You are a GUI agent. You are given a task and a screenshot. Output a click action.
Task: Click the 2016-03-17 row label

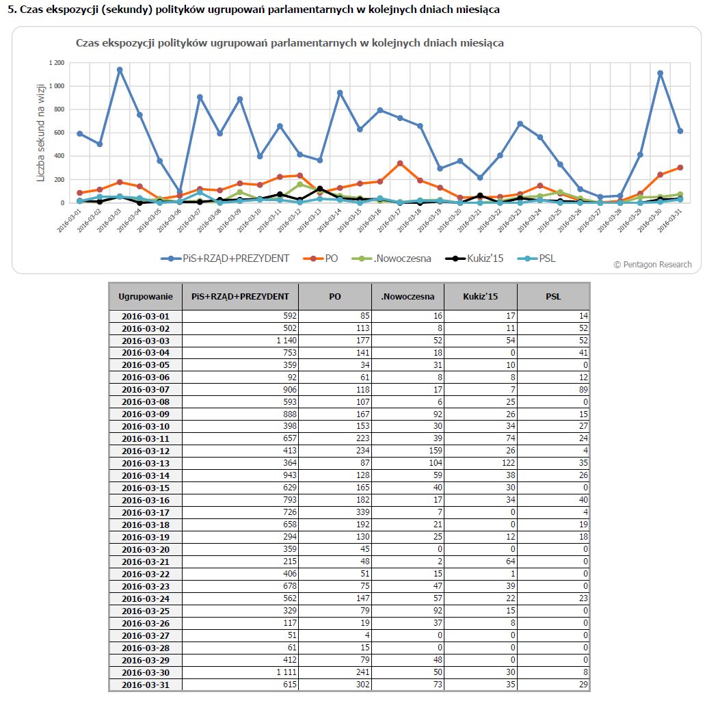(x=146, y=512)
